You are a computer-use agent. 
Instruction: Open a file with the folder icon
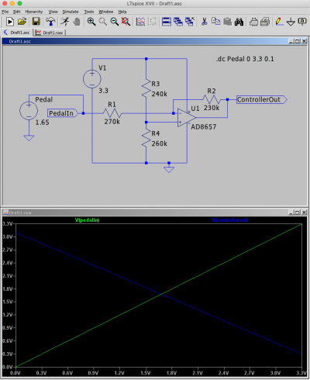22,22
